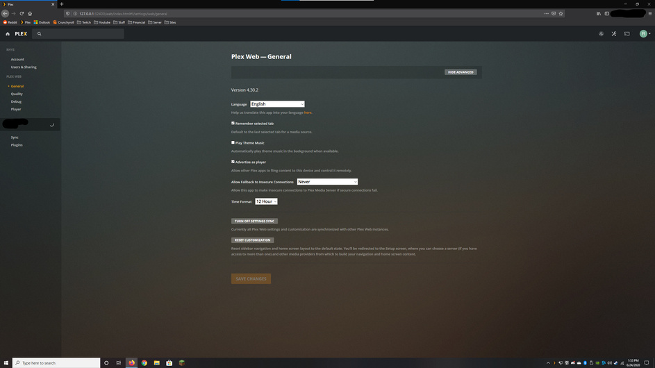Open the Crunchyroll bookmark
This screenshot has height=368, width=655.
click(x=63, y=22)
